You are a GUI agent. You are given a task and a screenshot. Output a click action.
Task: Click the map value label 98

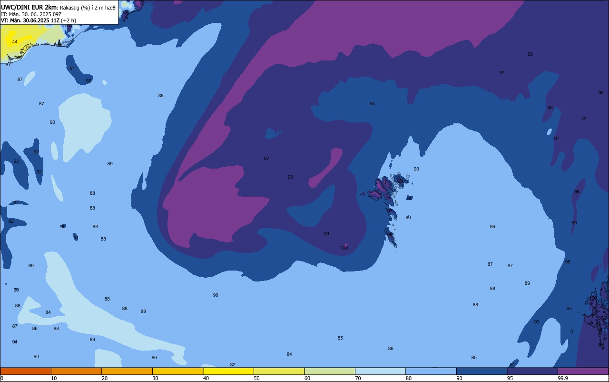550,108
